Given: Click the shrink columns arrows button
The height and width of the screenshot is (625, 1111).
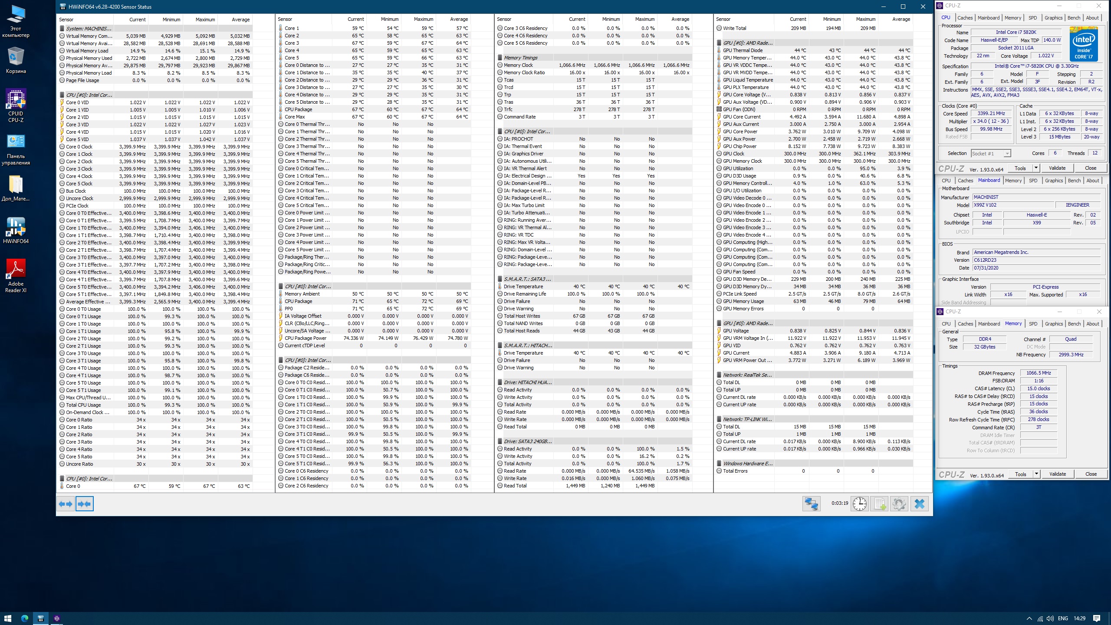Looking at the screenshot, I should [x=85, y=504].
